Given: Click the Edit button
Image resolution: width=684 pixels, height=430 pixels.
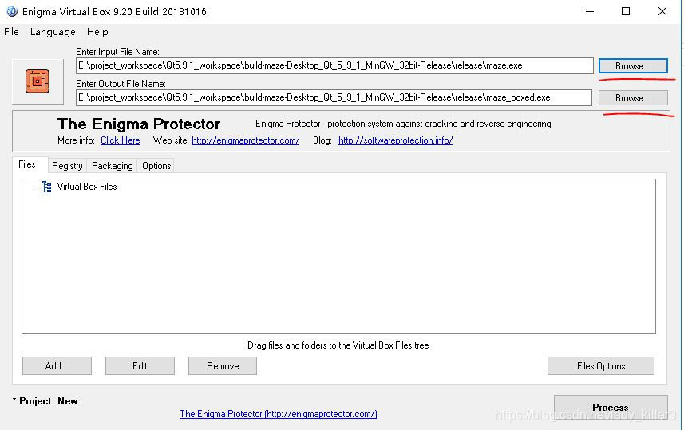Looking at the screenshot, I should click(140, 366).
